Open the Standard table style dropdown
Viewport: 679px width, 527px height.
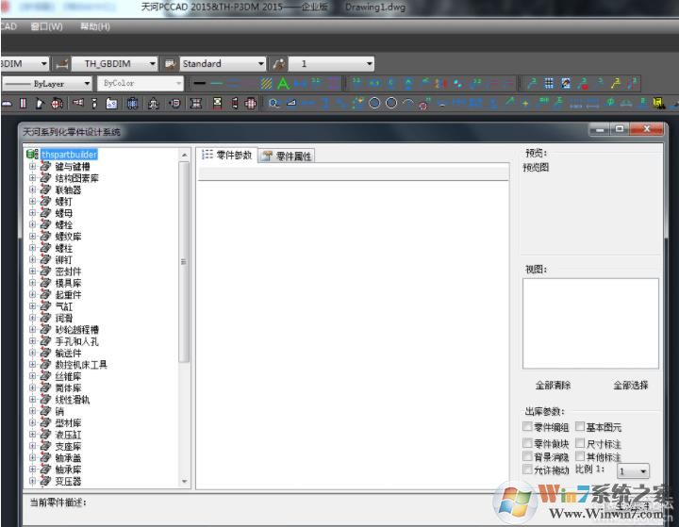click(223, 64)
